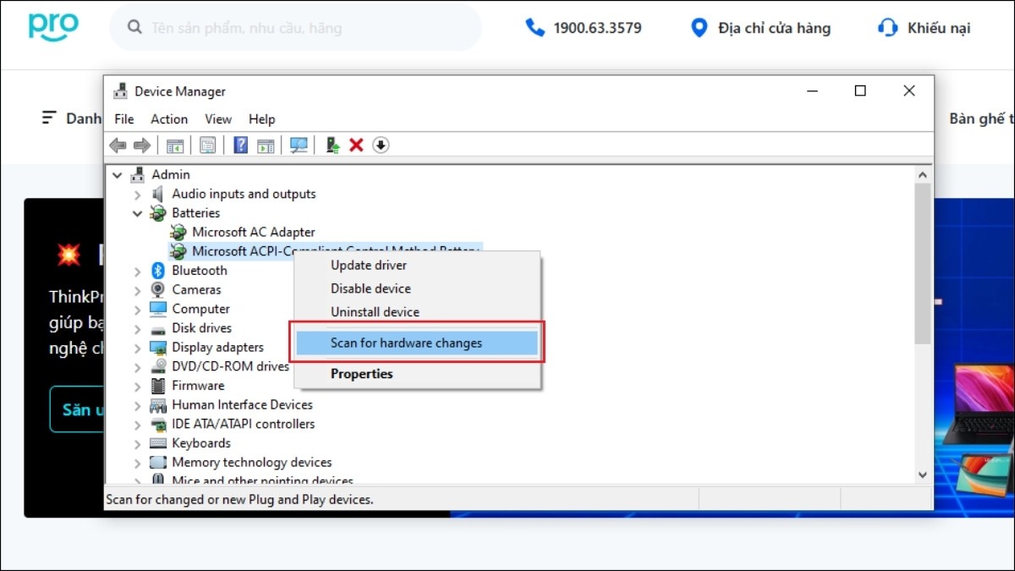Click the green arrow Update driver toolbar icon

[x=333, y=145]
